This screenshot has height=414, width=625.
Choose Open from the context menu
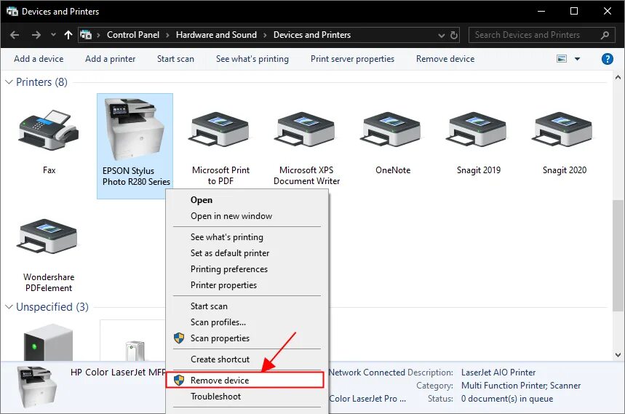(x=247, y=200)
